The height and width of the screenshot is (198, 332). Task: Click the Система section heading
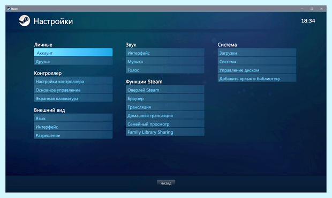(227, 45)
